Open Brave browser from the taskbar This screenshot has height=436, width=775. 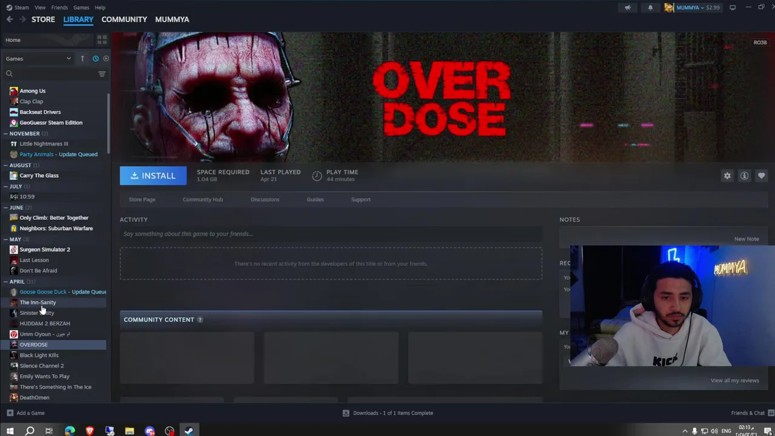90,431
